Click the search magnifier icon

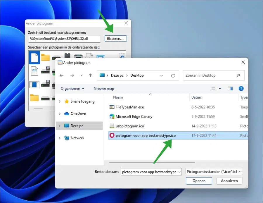tap(238, 75)
